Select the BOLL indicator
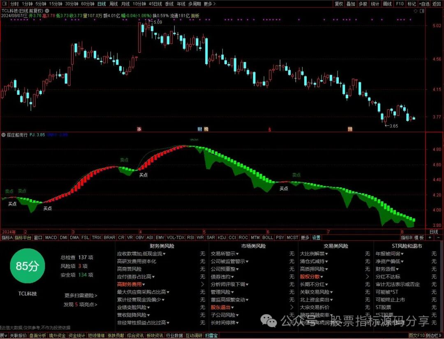Screen dimensions: 444x339 268,238
